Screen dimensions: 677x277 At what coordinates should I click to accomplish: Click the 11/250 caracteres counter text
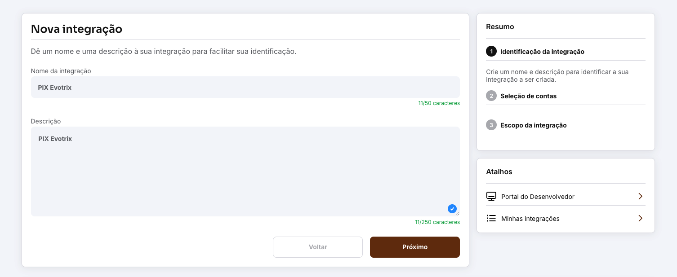click(437, 222)
